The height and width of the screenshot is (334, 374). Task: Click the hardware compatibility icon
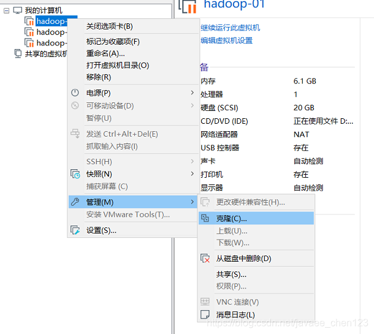[205, 202]
